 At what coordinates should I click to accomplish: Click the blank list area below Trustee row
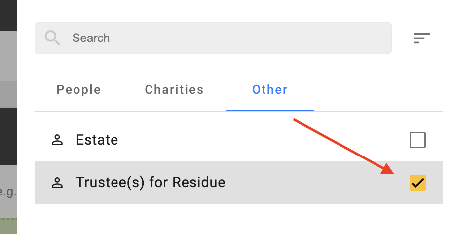239,219
